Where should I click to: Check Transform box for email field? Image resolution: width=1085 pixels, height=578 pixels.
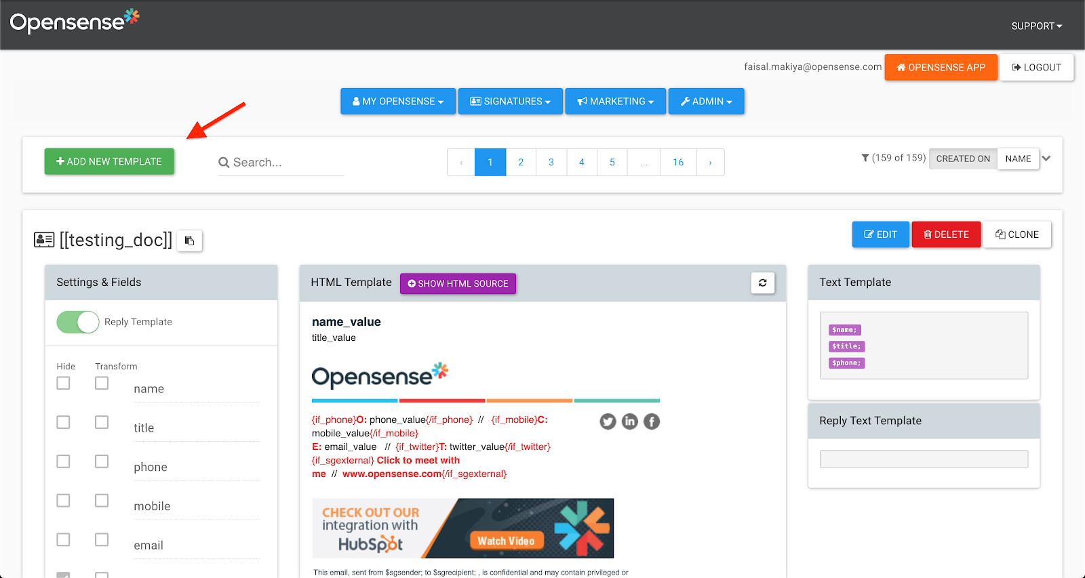pyautogui.click(x=102, y=539)
